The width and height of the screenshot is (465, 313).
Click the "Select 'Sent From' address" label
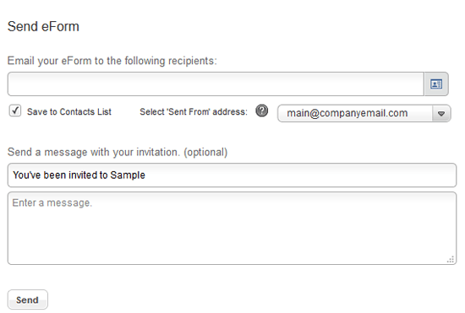[194, 112]
